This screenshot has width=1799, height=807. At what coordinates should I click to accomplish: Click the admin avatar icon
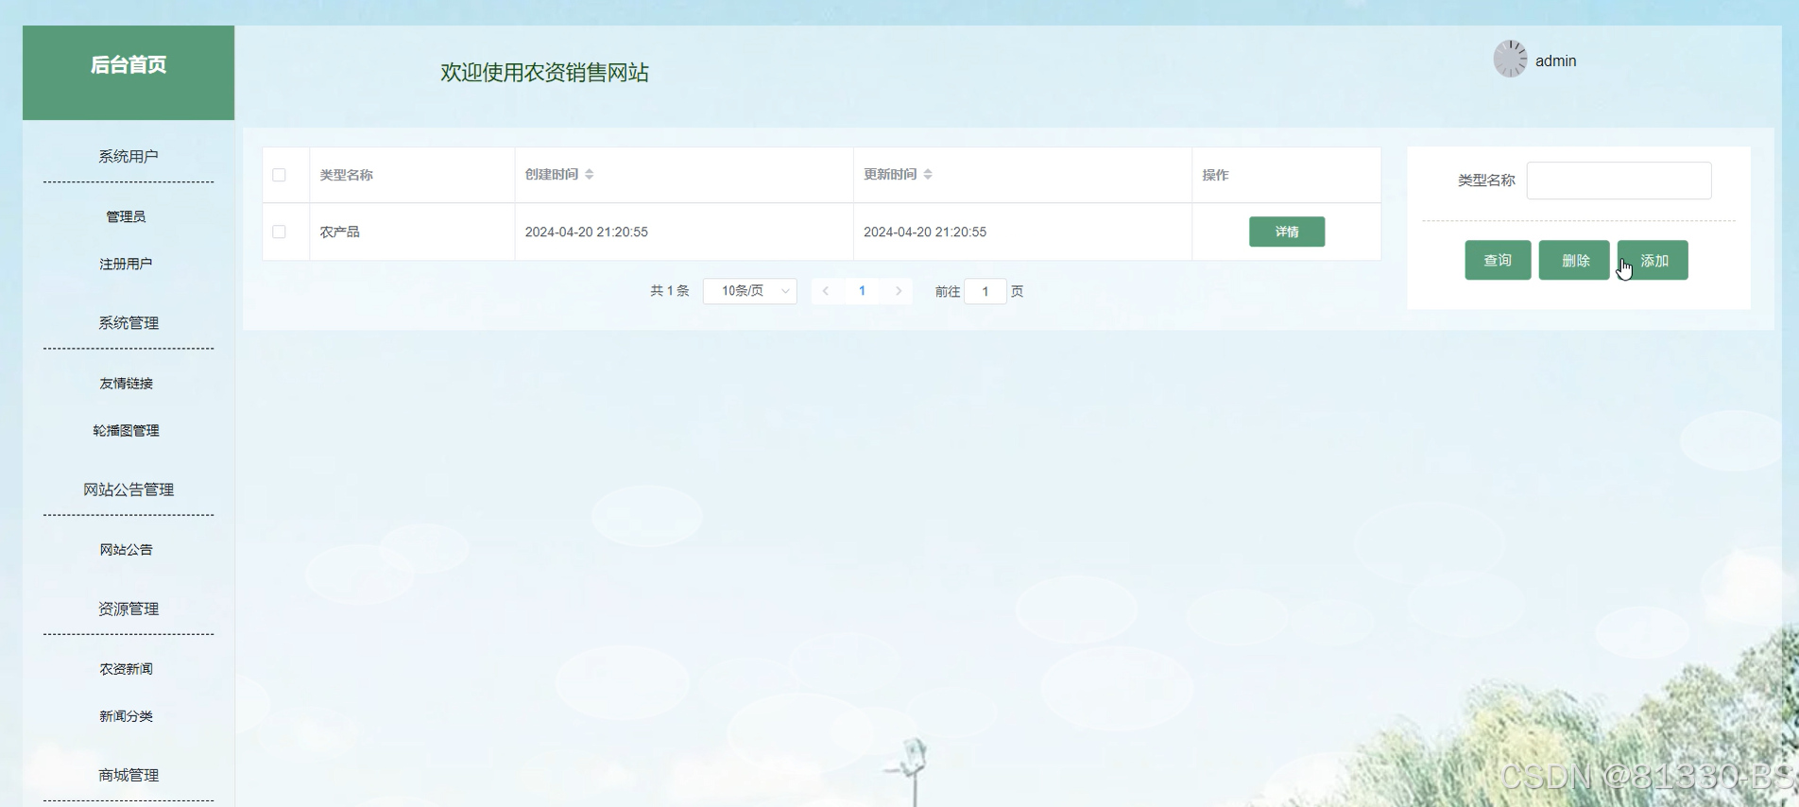(x=1510, y=60)
